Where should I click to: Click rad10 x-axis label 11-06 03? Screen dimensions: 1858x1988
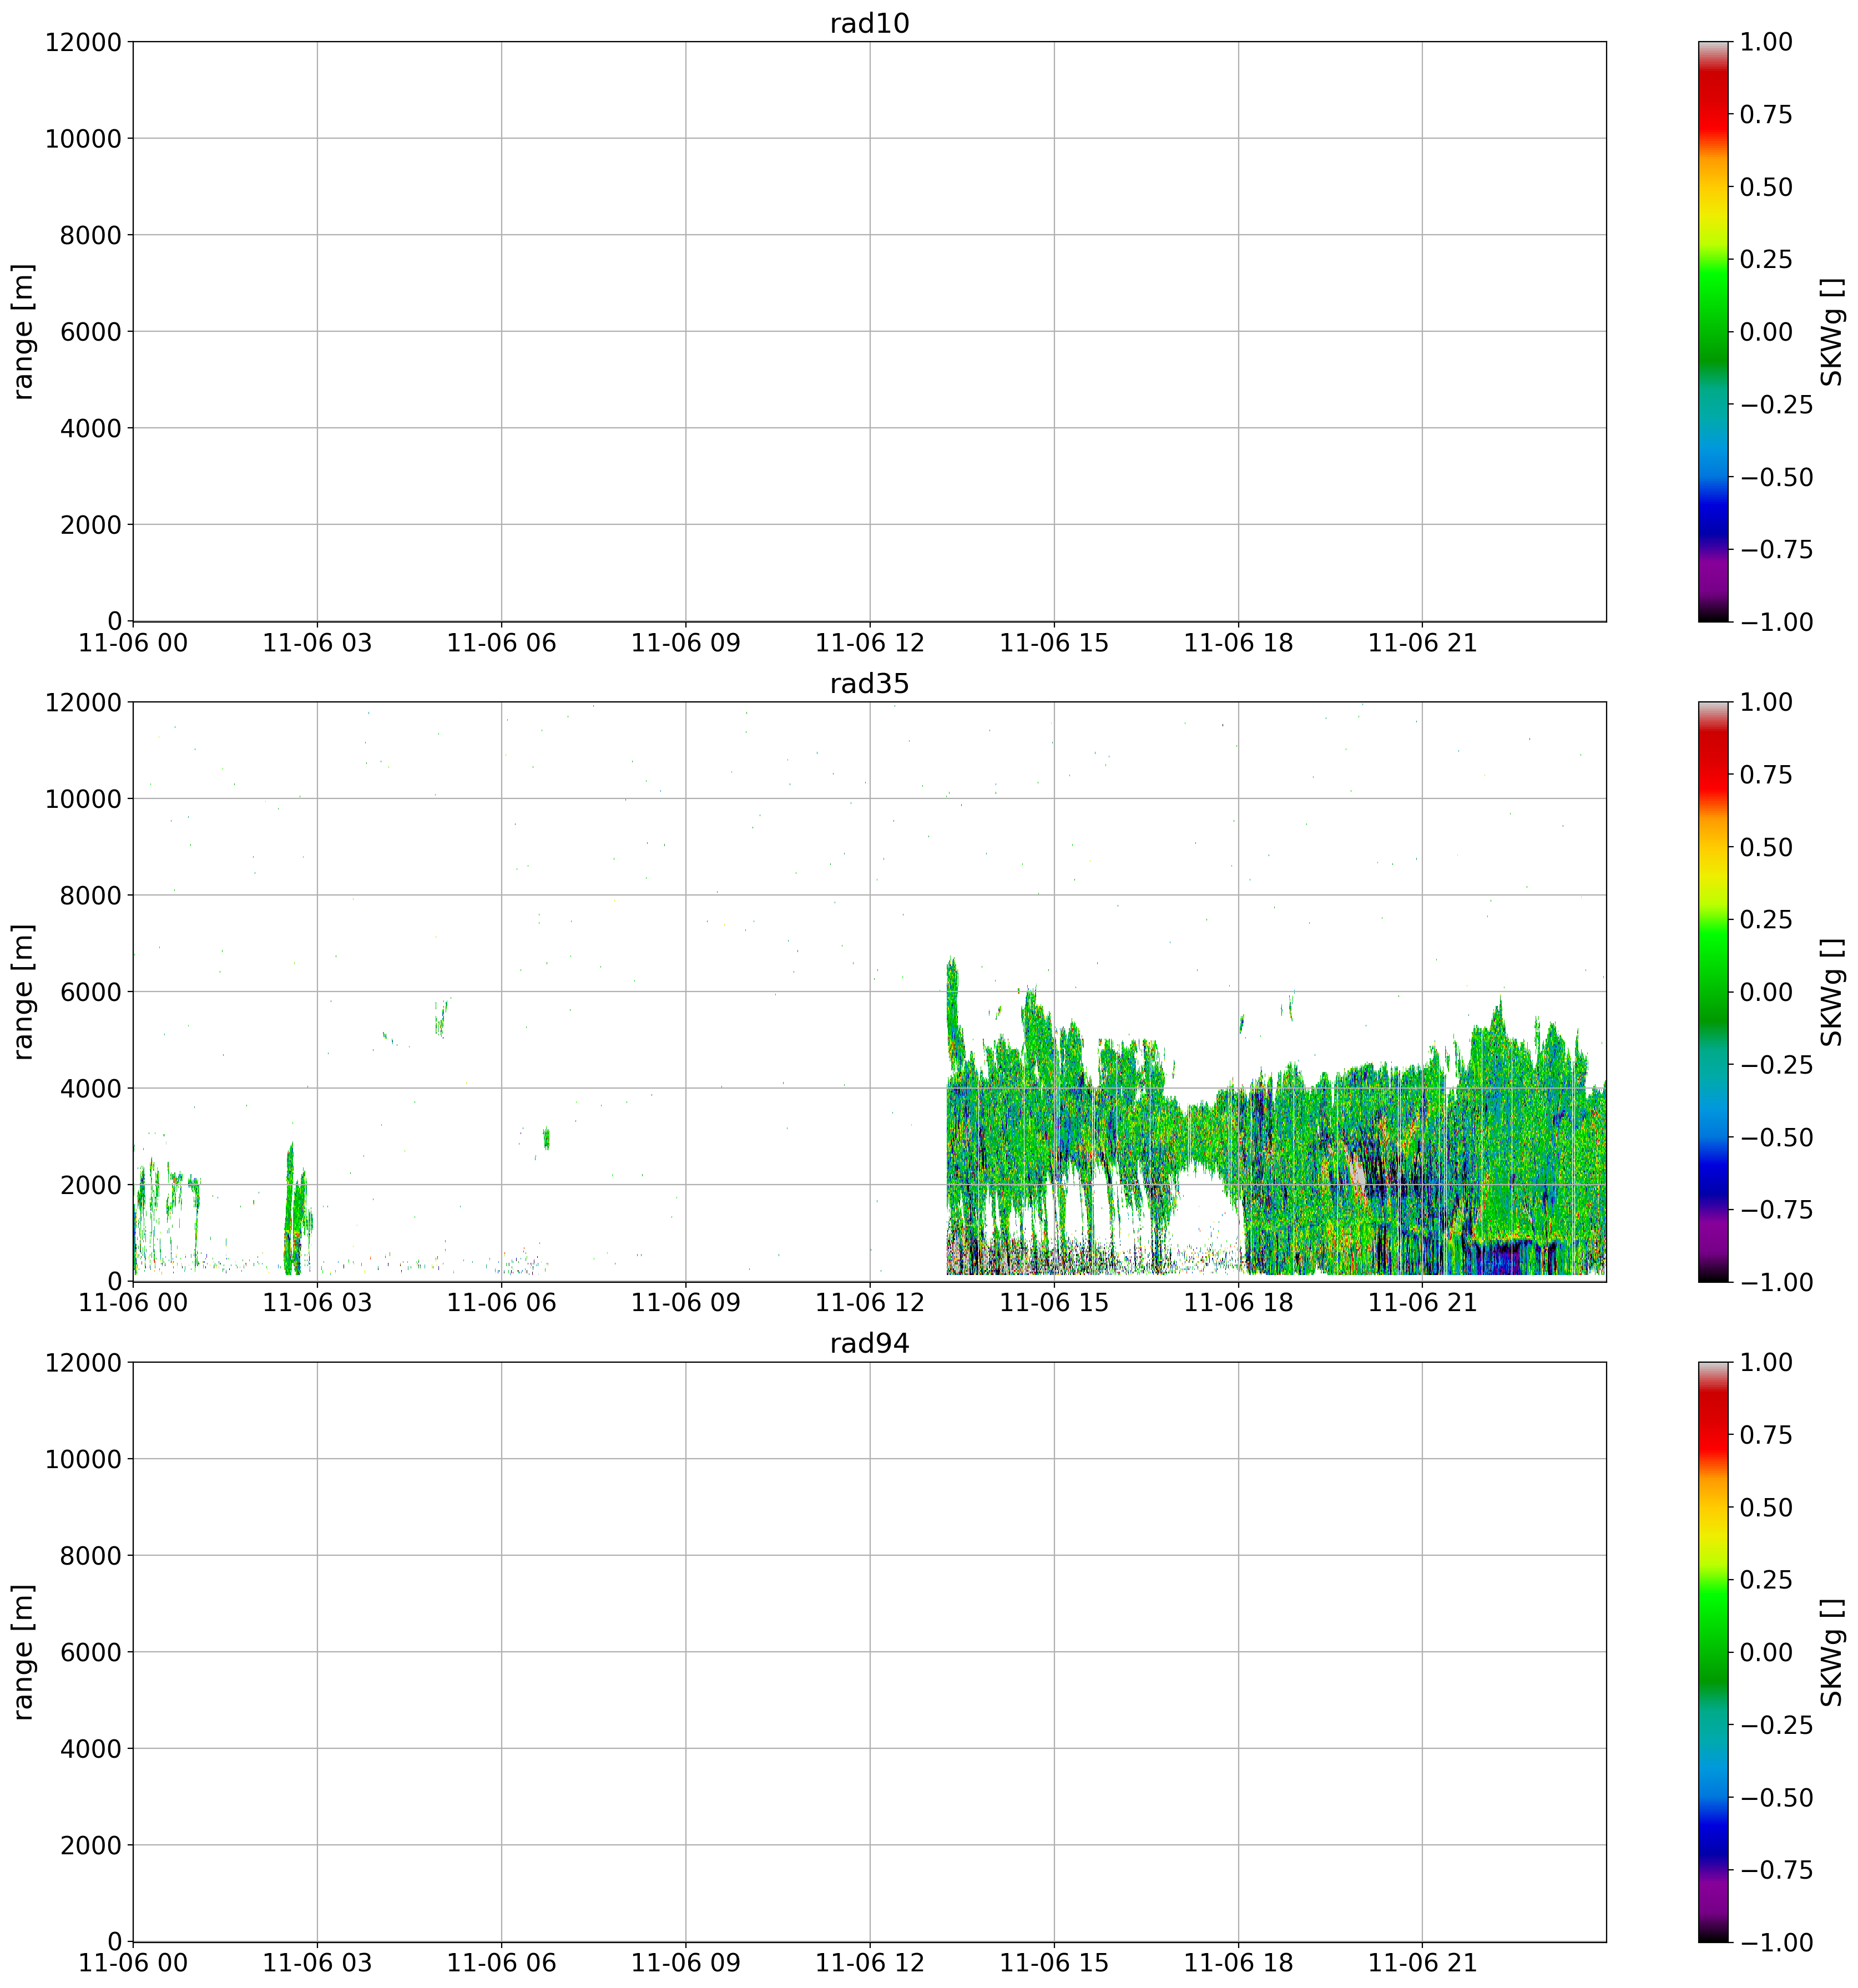coord(317,643)
